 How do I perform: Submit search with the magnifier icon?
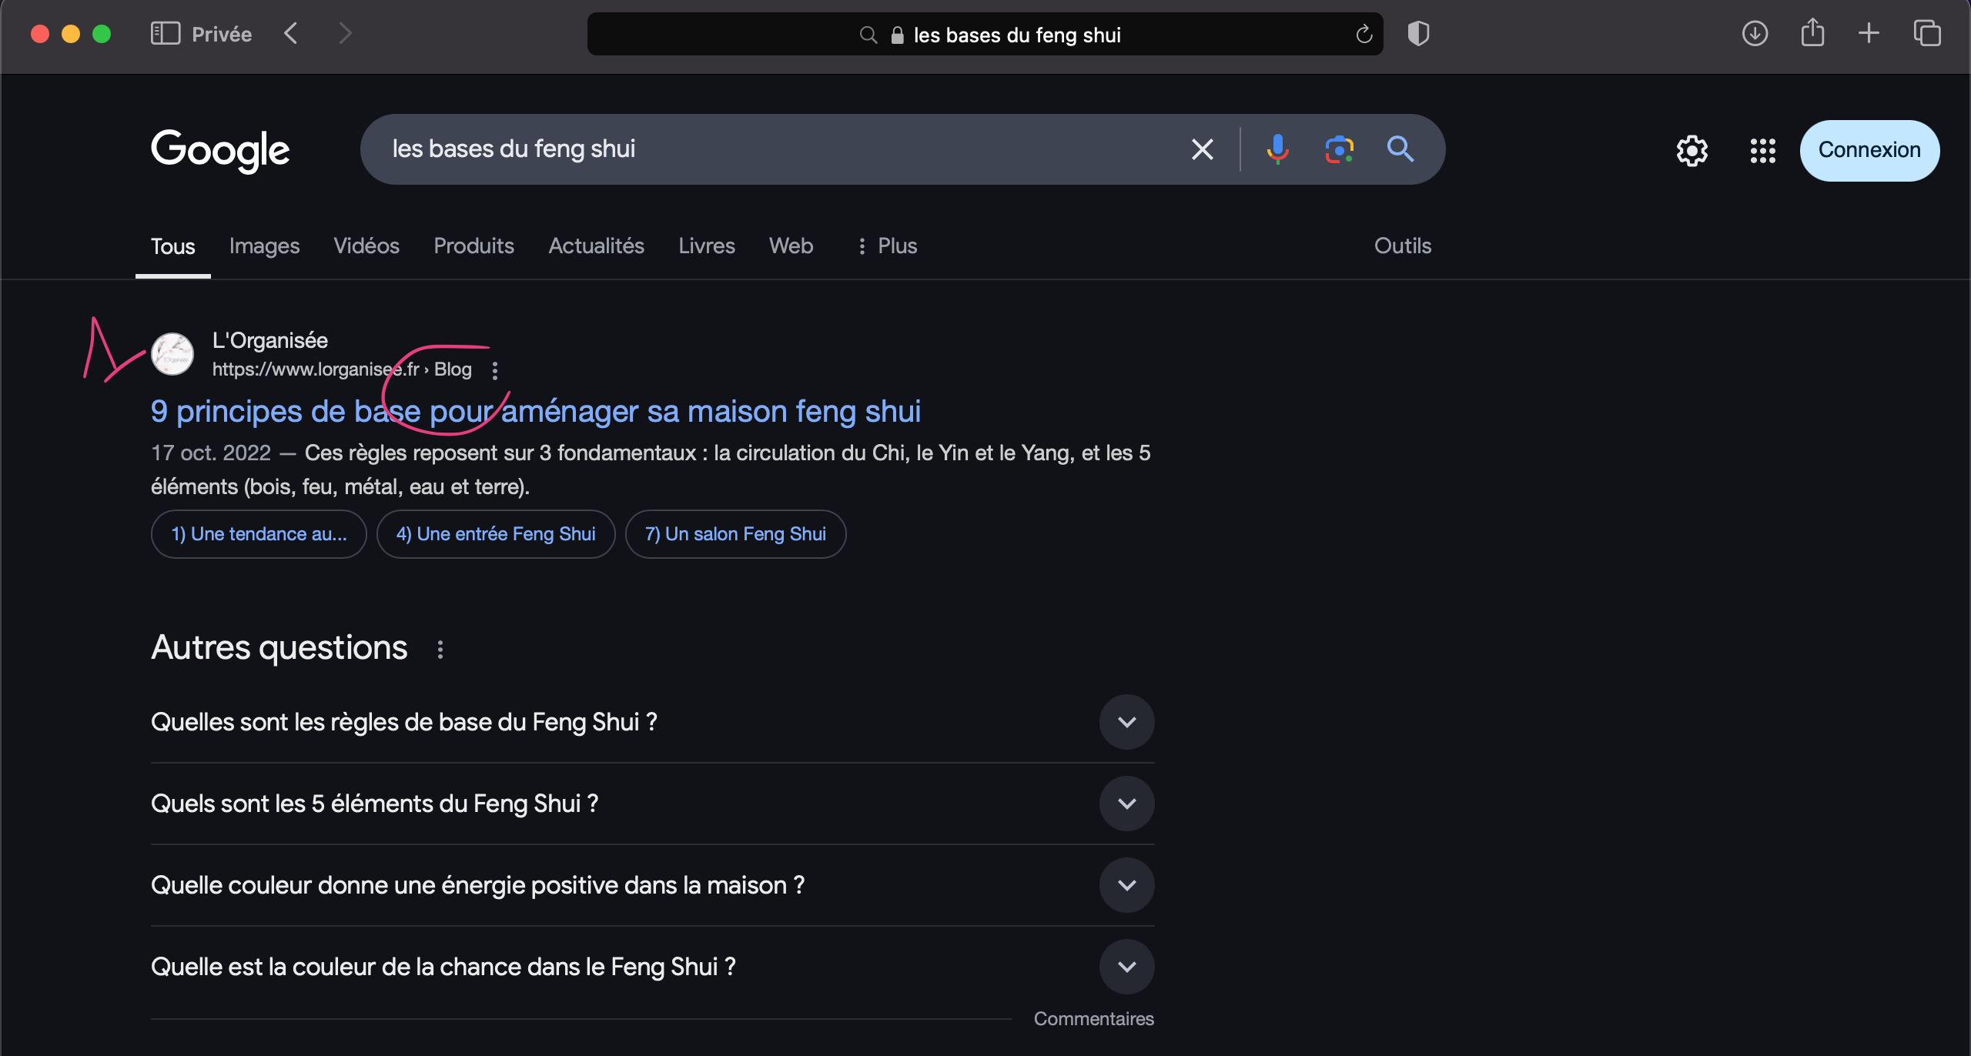(1400, 149)
